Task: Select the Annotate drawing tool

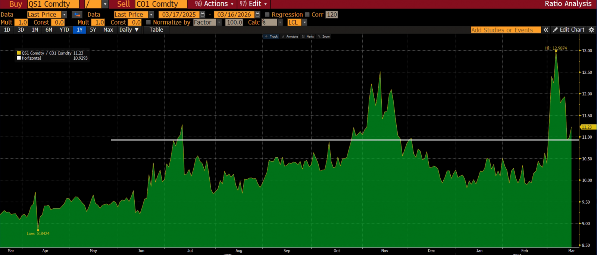Action: click(x=290, y=37)
